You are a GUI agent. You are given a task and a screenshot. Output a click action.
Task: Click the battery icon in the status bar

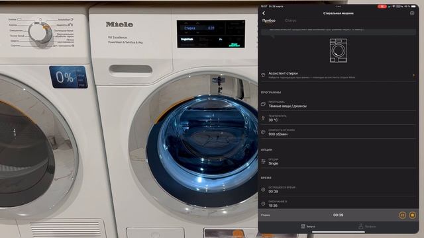click(x=413, y=6)
